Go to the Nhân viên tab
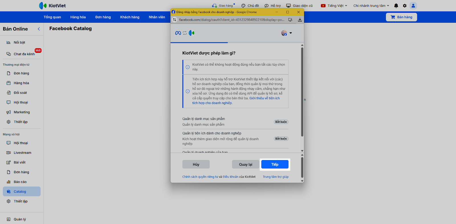This screenshot has height=224, width=456. click(157, 17)
